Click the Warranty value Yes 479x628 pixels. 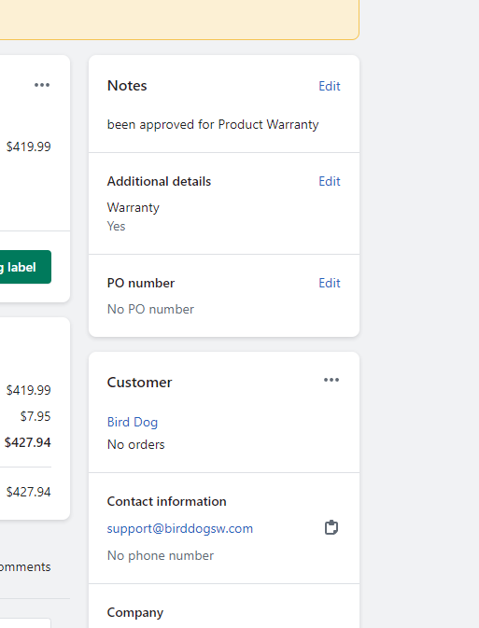pyautogui.click(x=116, y=227)
